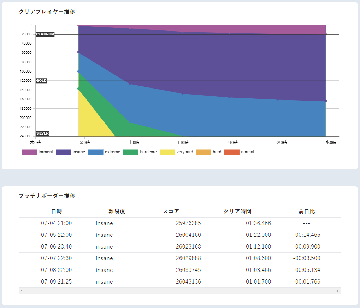Screen dimensions: 360x308
Task: Click the table scrollbar left arrow
Action: 22,291
